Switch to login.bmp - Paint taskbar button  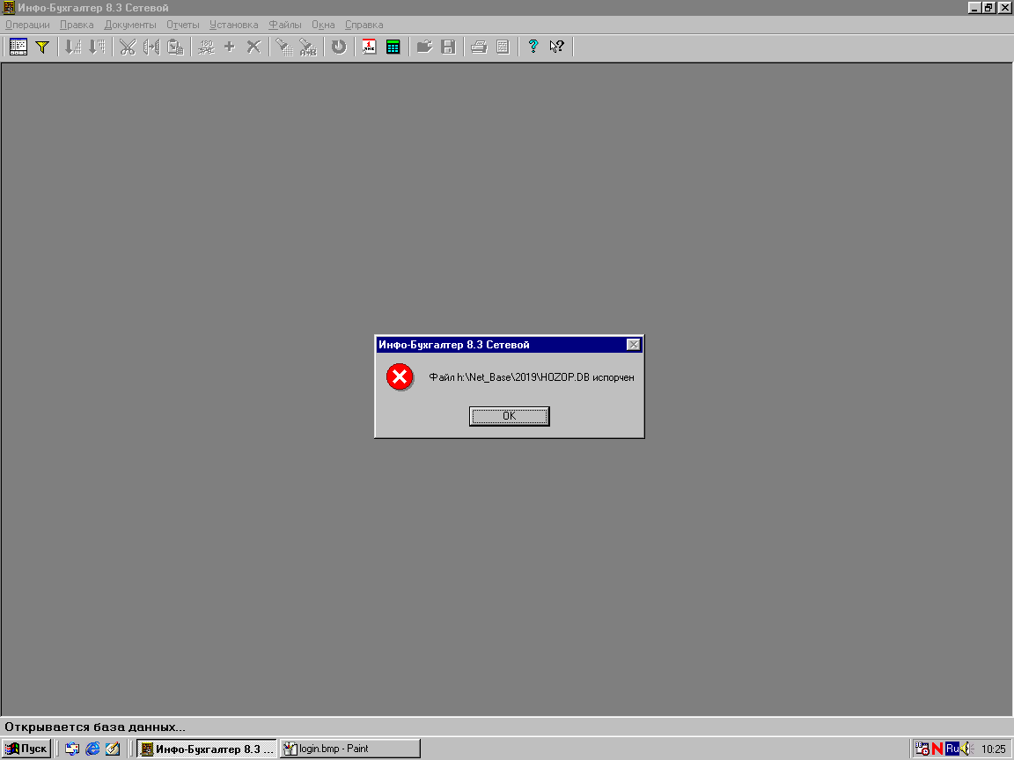(x=349, y=749)
